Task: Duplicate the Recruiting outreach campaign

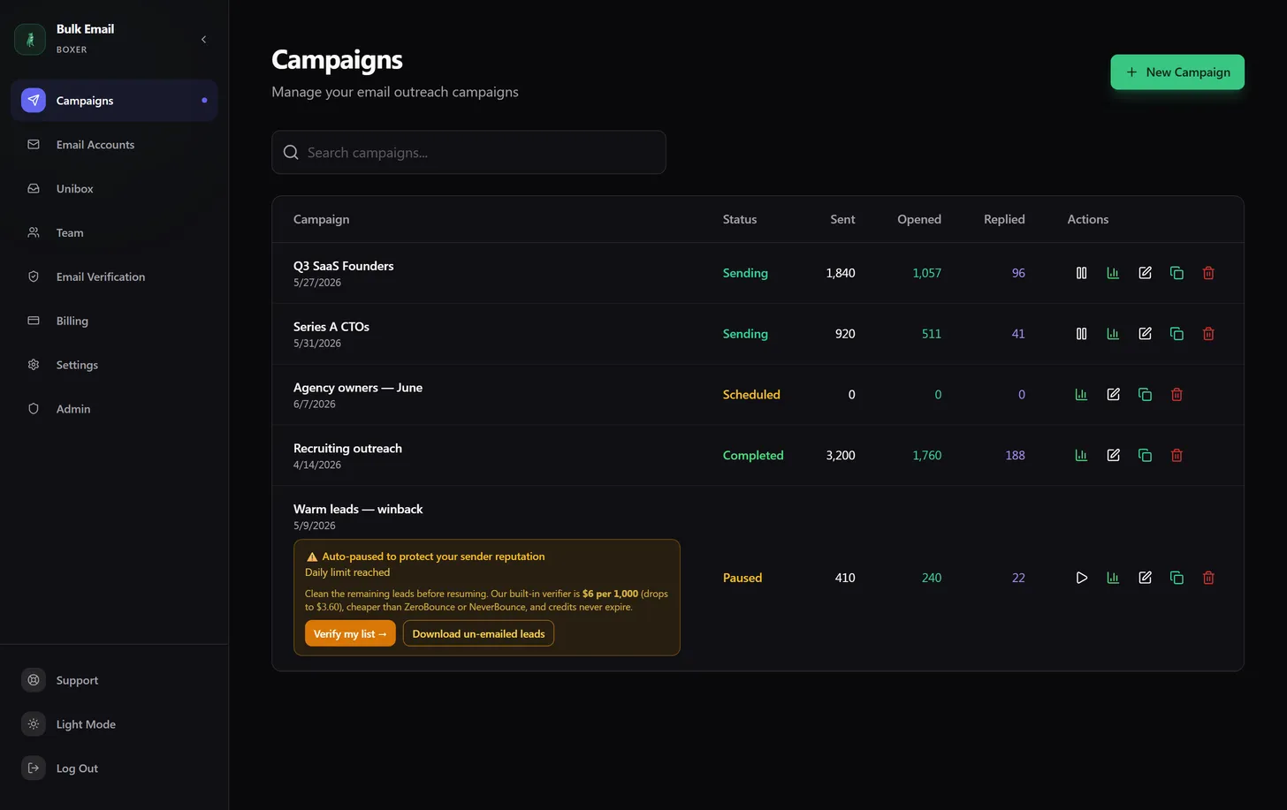Action: pos(1145,456)
